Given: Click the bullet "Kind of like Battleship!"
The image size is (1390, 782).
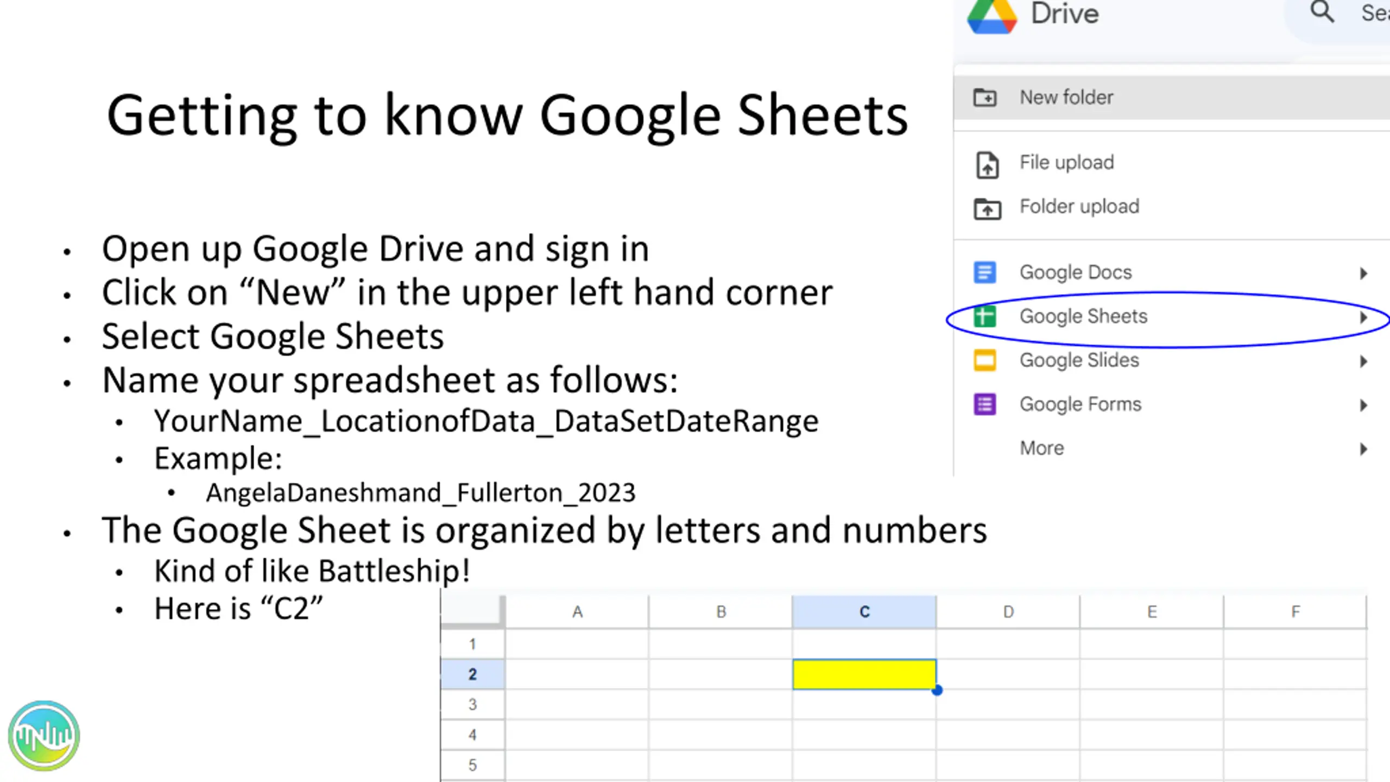Looking at the screenshot, I should (x=312, y=571).
